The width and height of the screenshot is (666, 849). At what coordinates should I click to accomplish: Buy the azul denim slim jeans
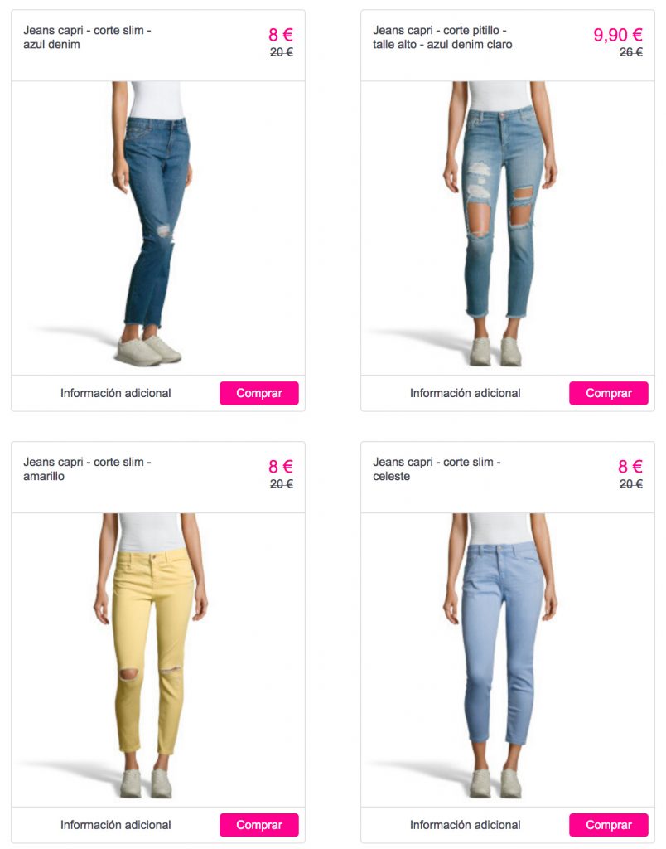tap(259, 393)
